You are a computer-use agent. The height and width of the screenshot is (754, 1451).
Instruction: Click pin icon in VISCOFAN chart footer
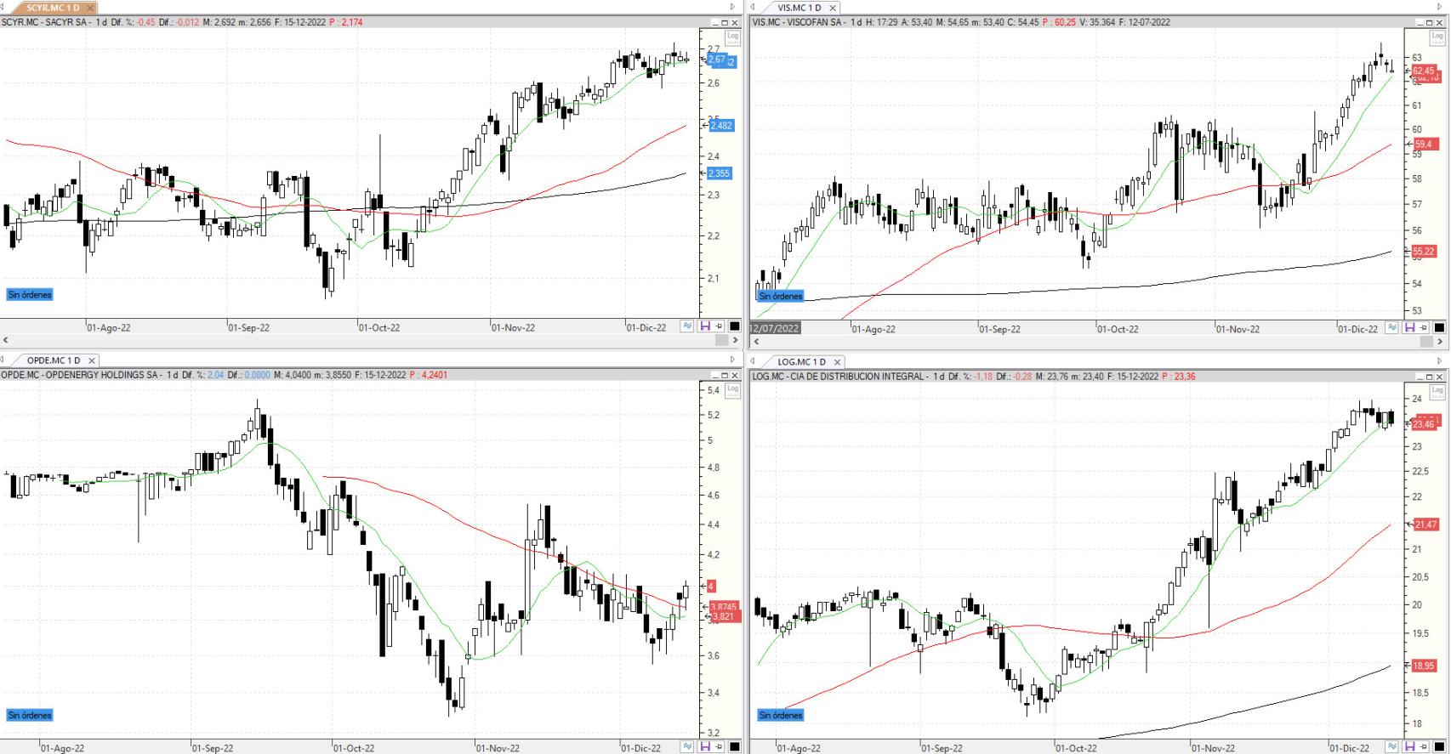point(1425,327)
